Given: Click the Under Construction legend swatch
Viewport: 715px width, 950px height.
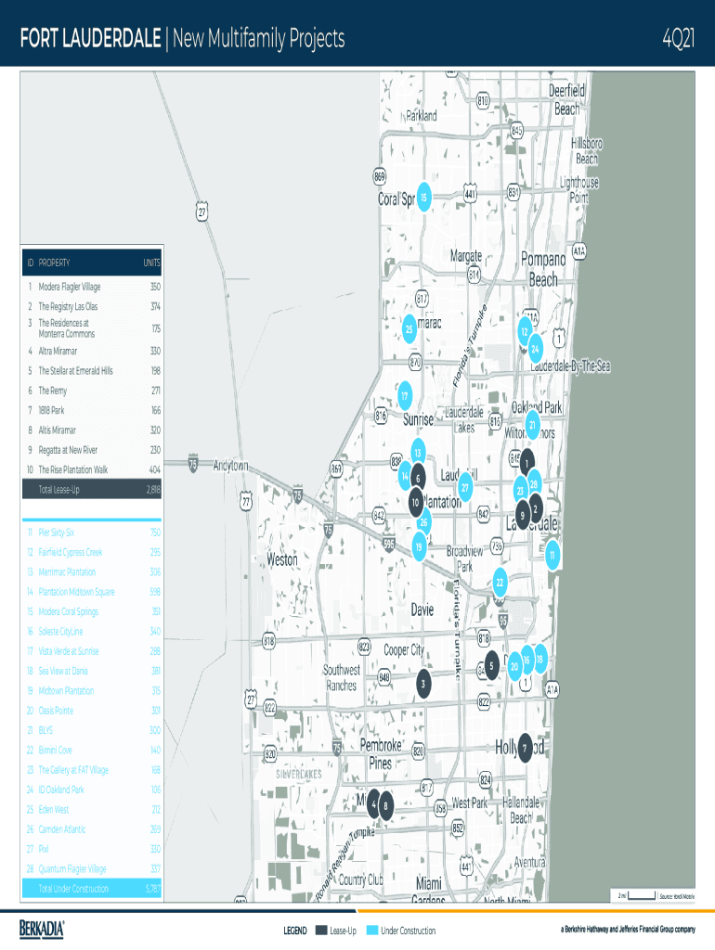Looking at the screenshot, I should [x=373, y=931].
